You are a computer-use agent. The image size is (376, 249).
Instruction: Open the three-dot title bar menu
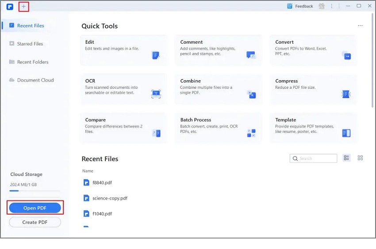click(x=332, y=6)
